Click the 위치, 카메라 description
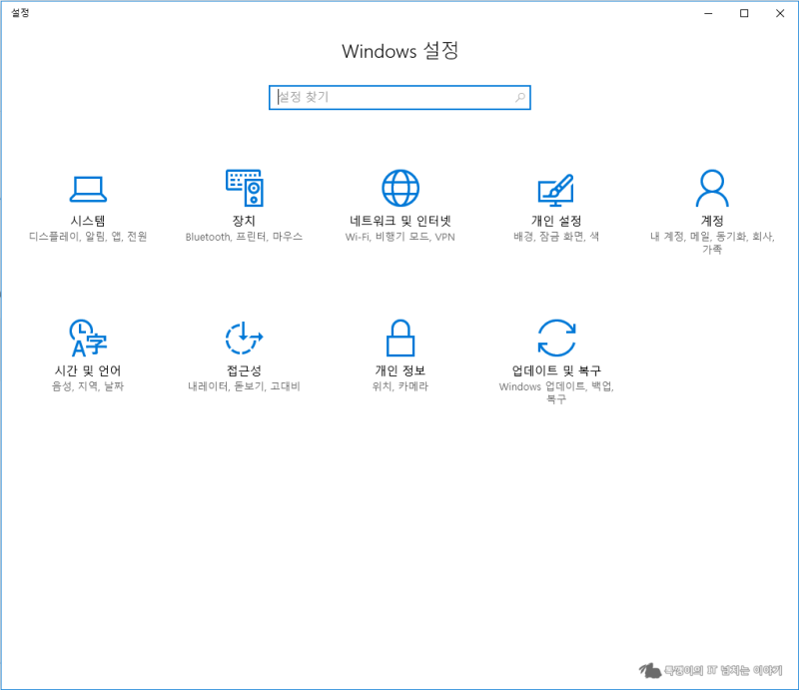This screenshot has width=799, height=690. click(400, 386)
